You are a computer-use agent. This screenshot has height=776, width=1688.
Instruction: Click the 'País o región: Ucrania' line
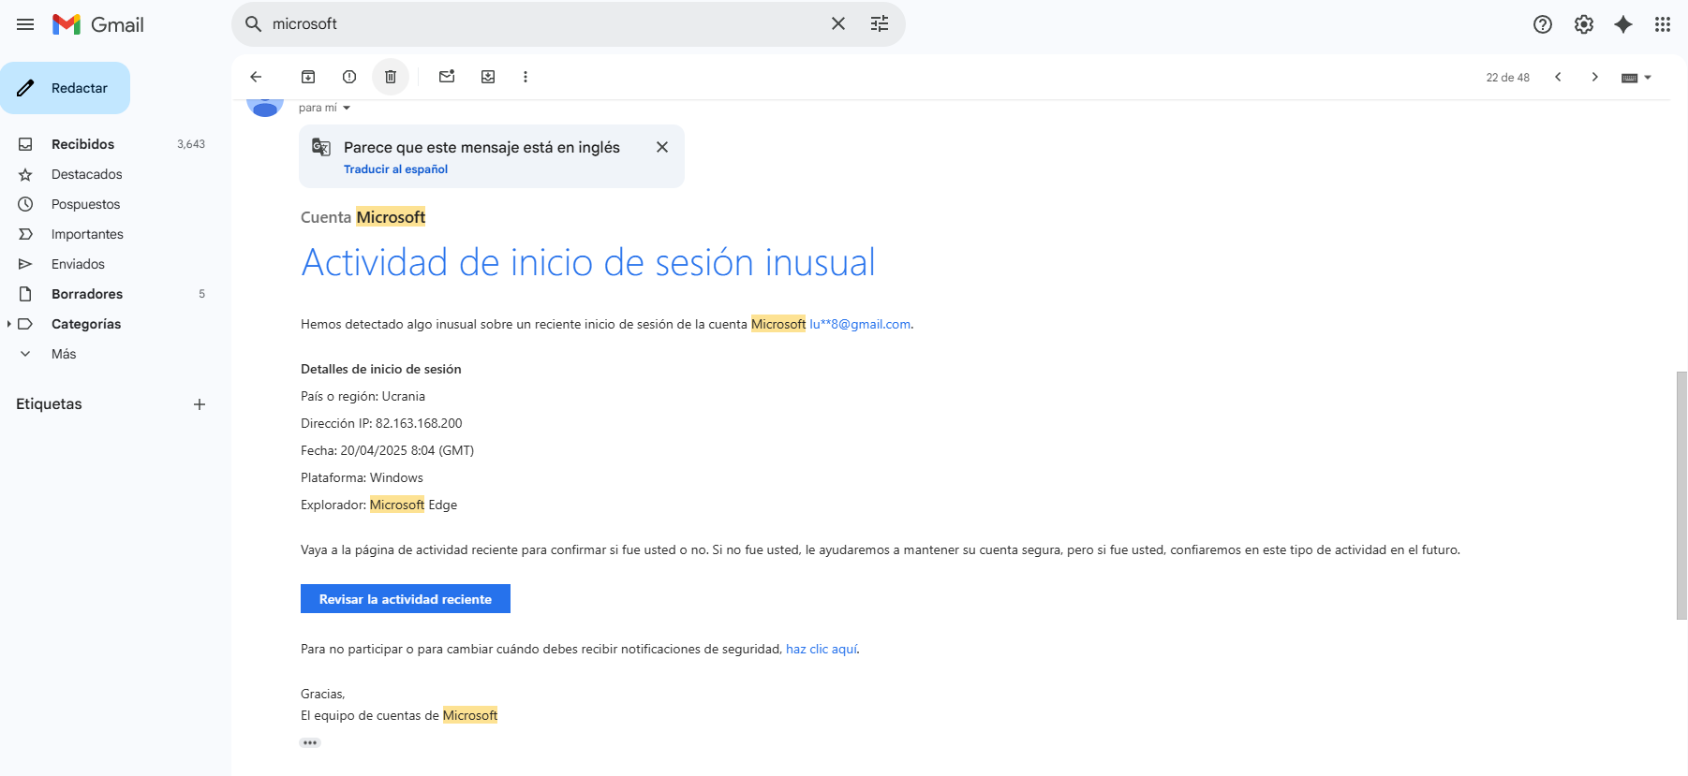[x=363, y=396]
